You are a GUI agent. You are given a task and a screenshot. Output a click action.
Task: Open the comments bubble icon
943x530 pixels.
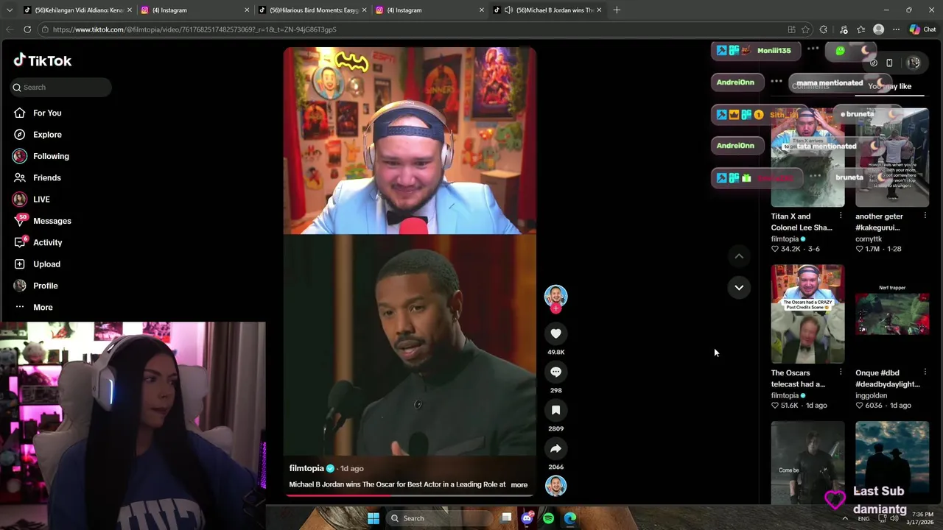(x=555, y=372)
